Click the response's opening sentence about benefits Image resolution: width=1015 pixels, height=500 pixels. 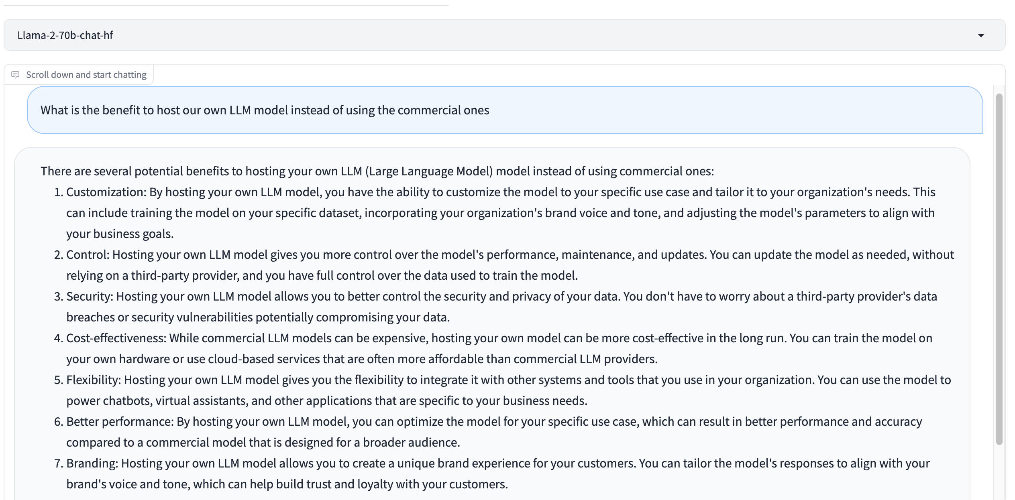pyautogui.click(x=377, y=171)
